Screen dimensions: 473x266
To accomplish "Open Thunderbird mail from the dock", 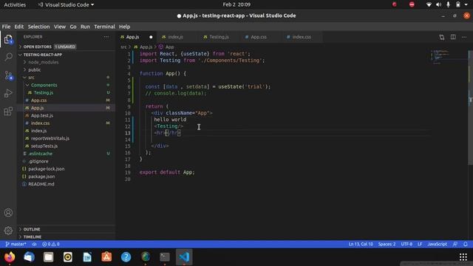I will 29,257.
